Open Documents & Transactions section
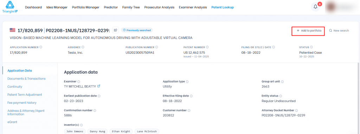360x134 pixels. point(26,79)
